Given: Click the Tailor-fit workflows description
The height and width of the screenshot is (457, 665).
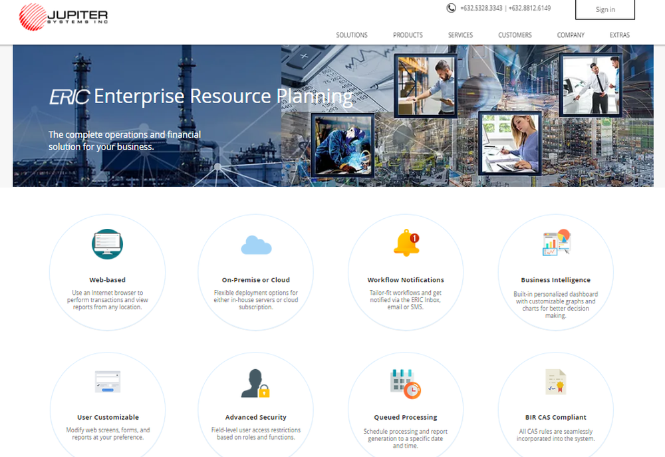Looking at the screenshot, I should [x=406, y=300].
